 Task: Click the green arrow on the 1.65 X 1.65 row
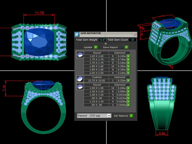pos(128,56)
